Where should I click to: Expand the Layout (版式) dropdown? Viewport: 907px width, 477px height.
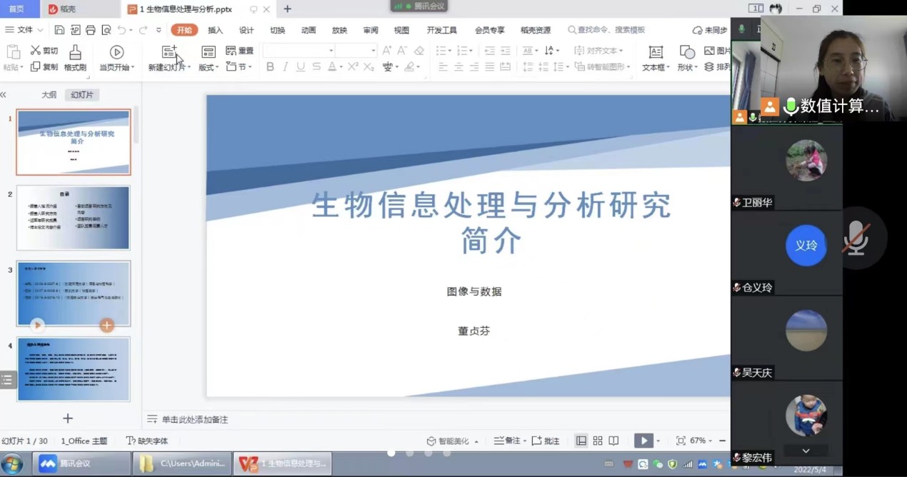tap(209, 67)
